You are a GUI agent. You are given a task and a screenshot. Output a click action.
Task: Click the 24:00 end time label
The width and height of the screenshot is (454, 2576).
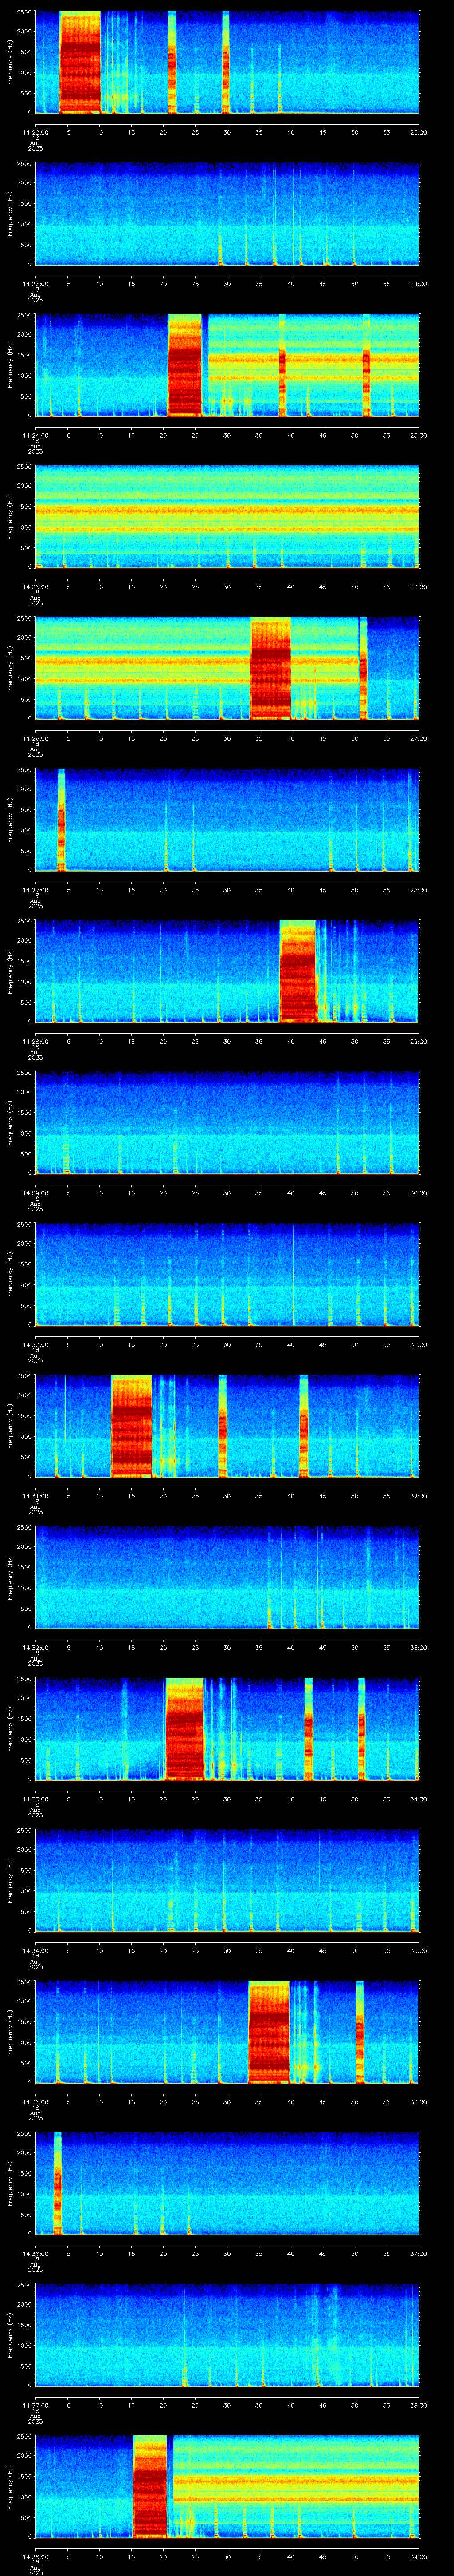pos(418,284)
